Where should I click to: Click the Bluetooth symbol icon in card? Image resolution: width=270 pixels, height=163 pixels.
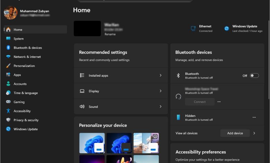tap(178, 75)
